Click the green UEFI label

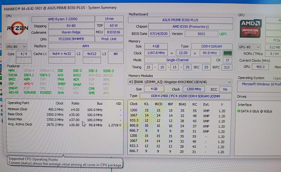click(x=223, y=34)
